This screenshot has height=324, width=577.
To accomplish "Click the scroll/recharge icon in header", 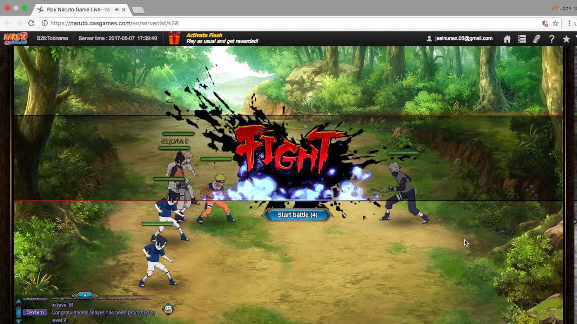I will tap(536, 39).
